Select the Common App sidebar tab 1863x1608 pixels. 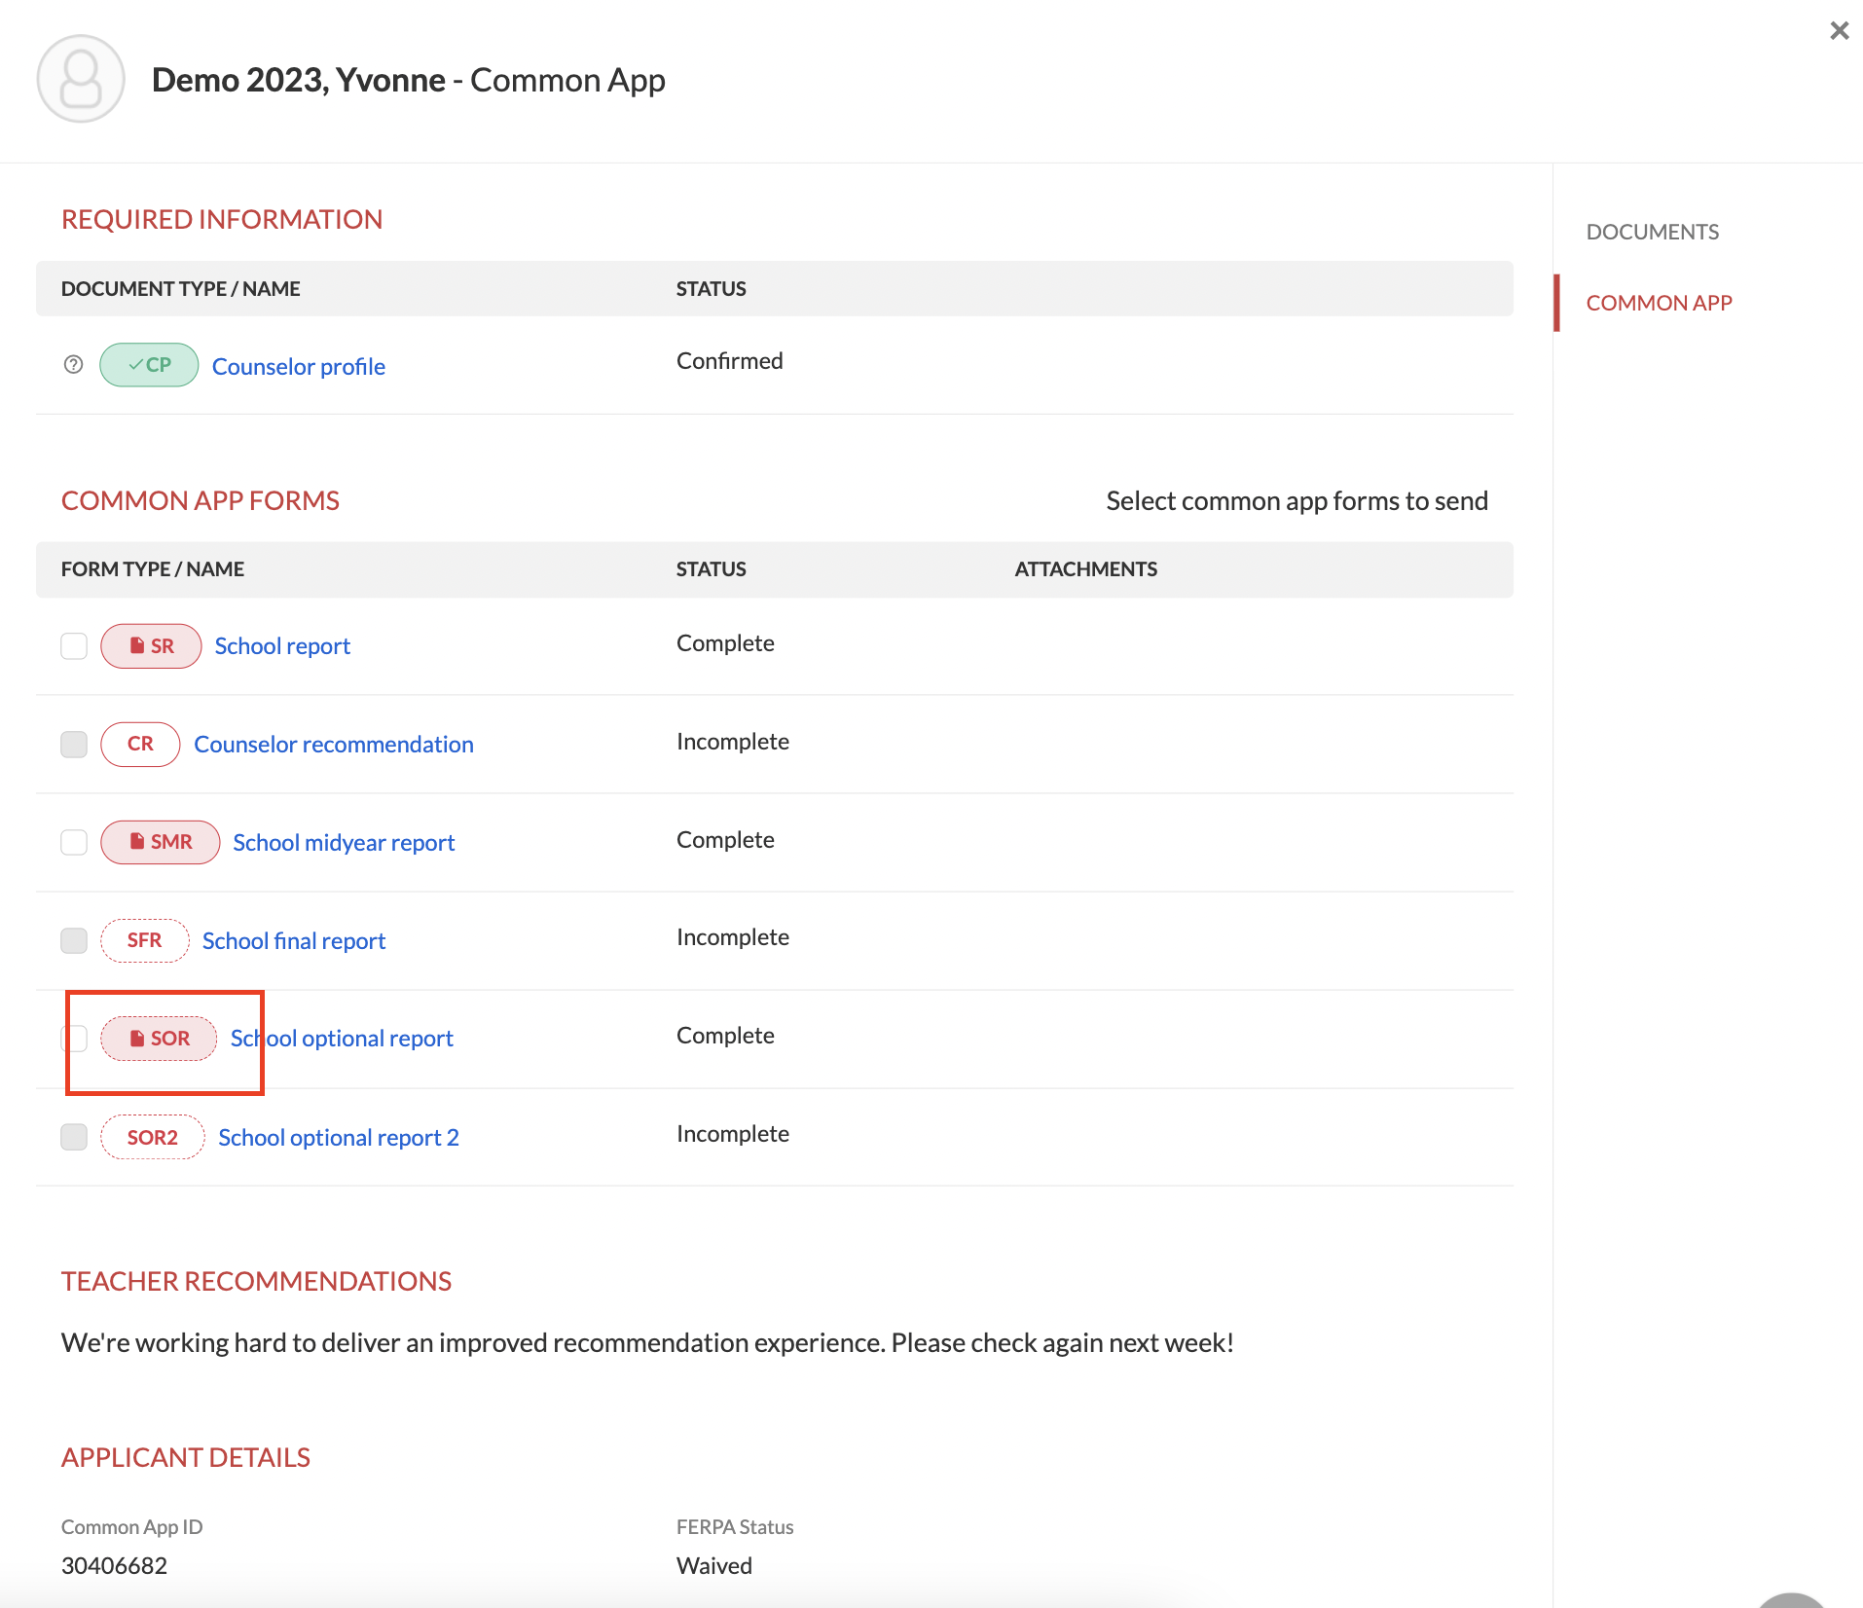point(1659,303)
